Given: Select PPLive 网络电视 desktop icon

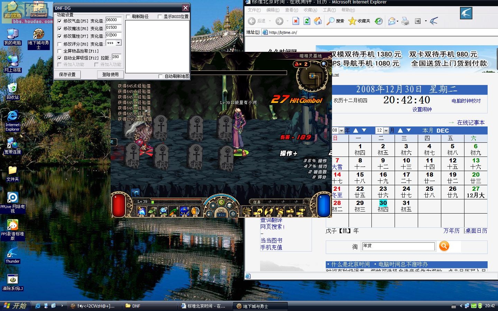Looking at the screenshot, I should tap(12, 202).
